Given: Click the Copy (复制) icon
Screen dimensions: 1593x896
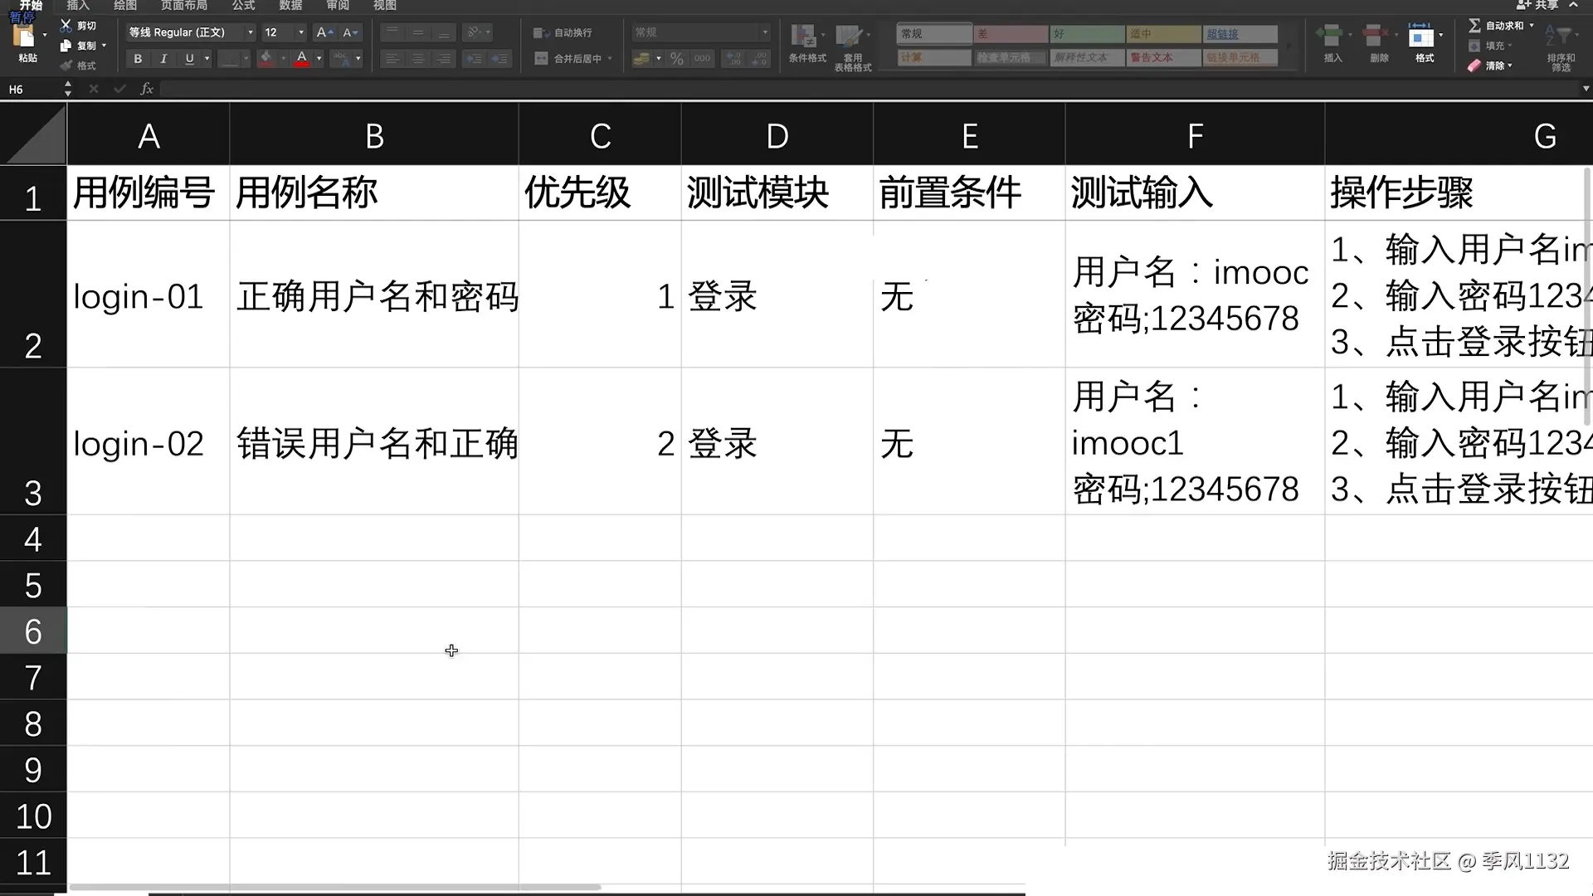Looking at the screenshot, I should (66, 46).
